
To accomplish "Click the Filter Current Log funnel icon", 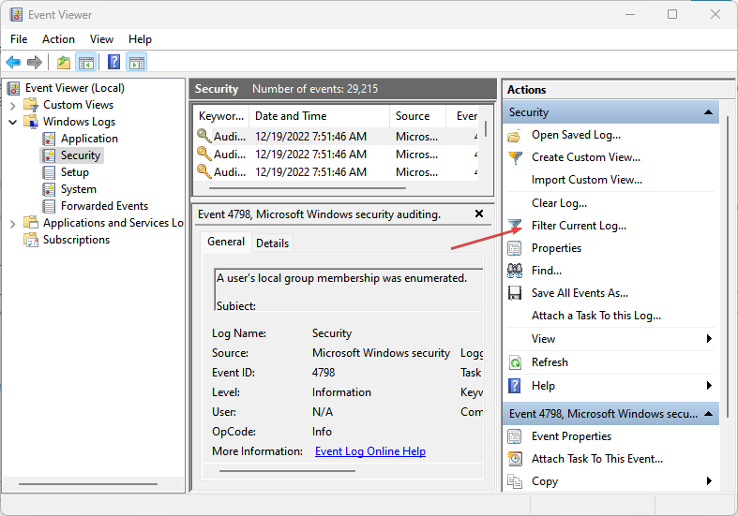I will [x=515, y=226].
